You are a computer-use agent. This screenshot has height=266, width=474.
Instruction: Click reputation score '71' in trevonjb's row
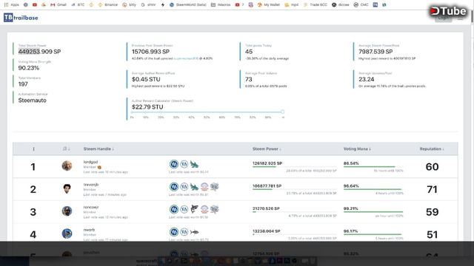(432, 189)
